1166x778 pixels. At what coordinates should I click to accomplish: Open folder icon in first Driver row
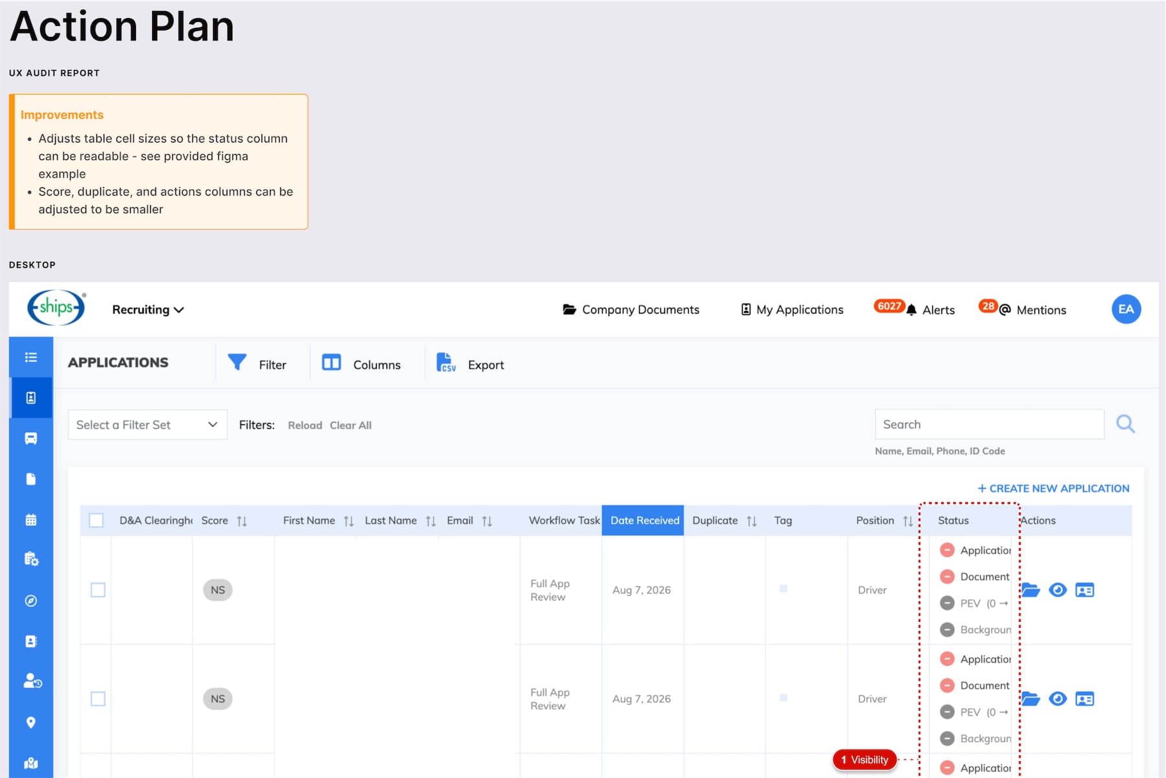pyautogui.click(x=1030, y=589)
